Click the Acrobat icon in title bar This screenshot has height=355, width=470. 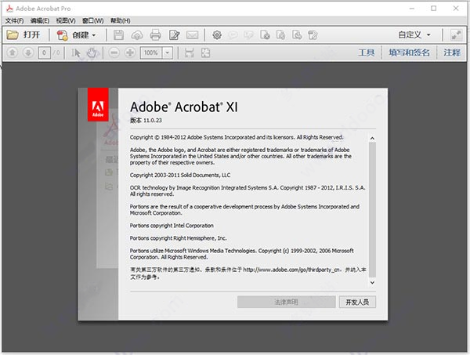coord(9,9)
